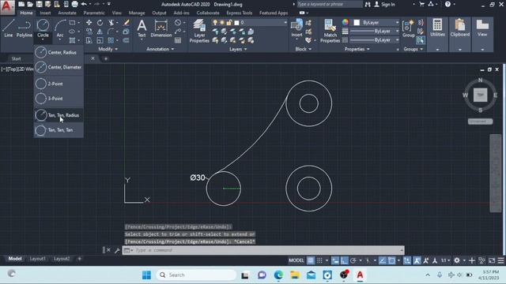Choose Center, Diameter circle option
Screen dimensions: 506x284
(59, 67)
